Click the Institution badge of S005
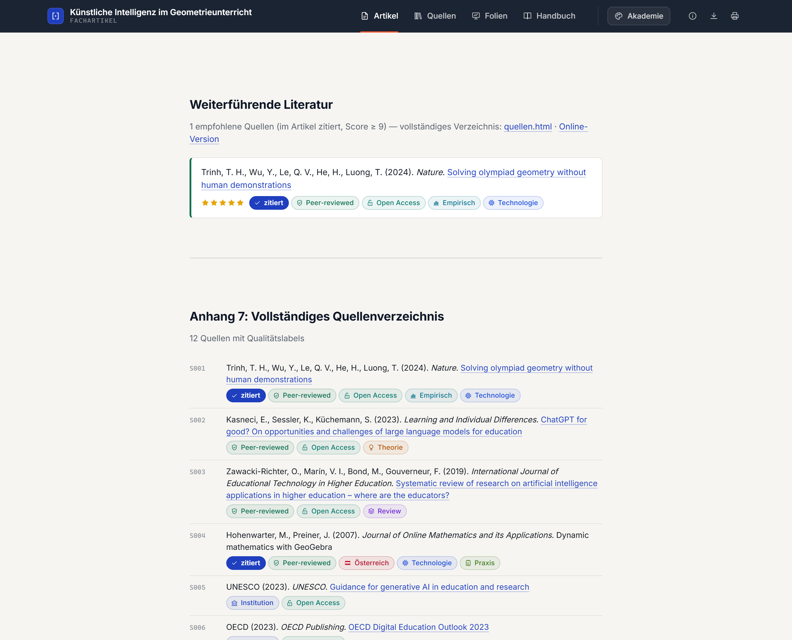792x640 pixels. 252,603
